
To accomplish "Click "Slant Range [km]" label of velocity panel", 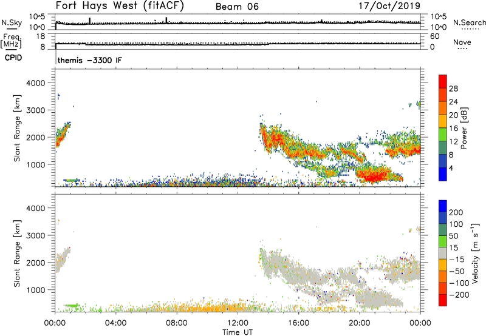I will 17,254.
